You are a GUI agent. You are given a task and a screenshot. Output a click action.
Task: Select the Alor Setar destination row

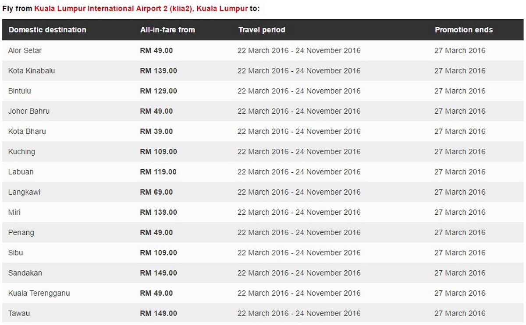pos(263,51)
